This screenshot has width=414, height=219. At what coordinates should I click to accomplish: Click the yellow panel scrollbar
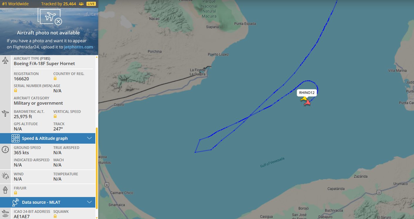pyautogui.click(x=97, y=173)
